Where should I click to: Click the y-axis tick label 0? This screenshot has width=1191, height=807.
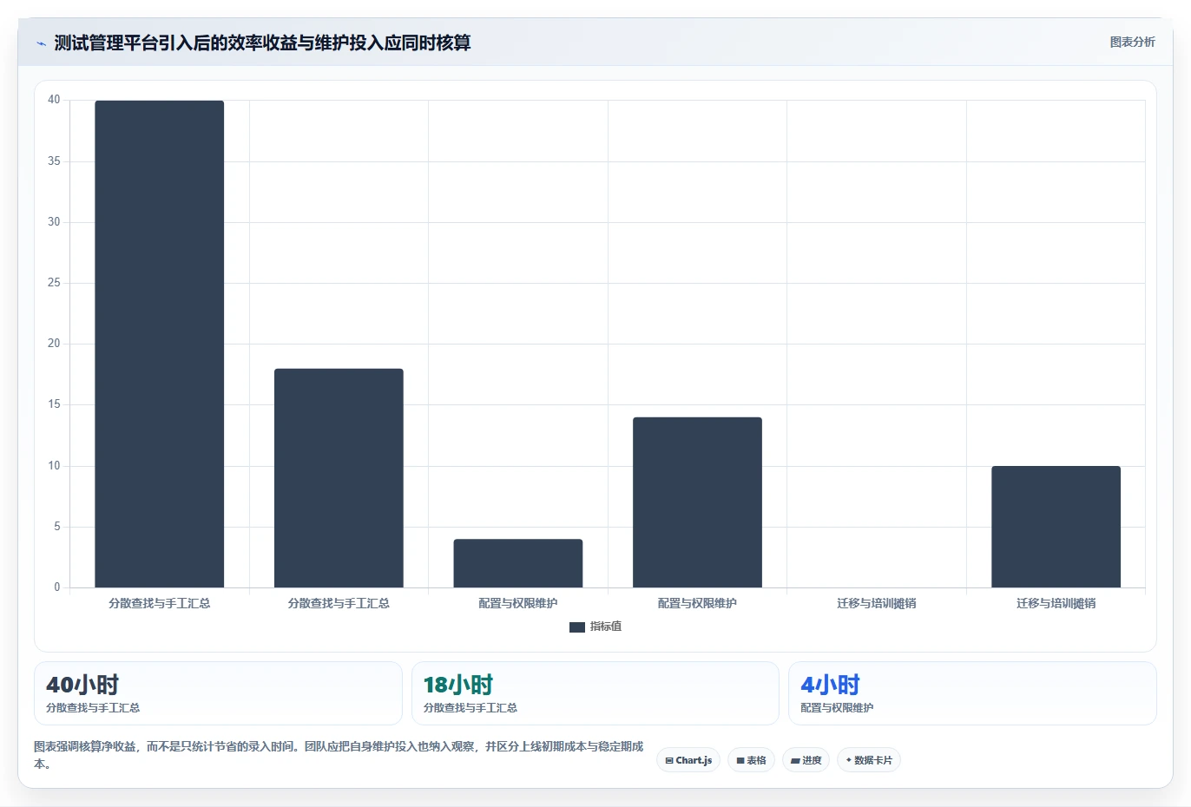[57, 587]
